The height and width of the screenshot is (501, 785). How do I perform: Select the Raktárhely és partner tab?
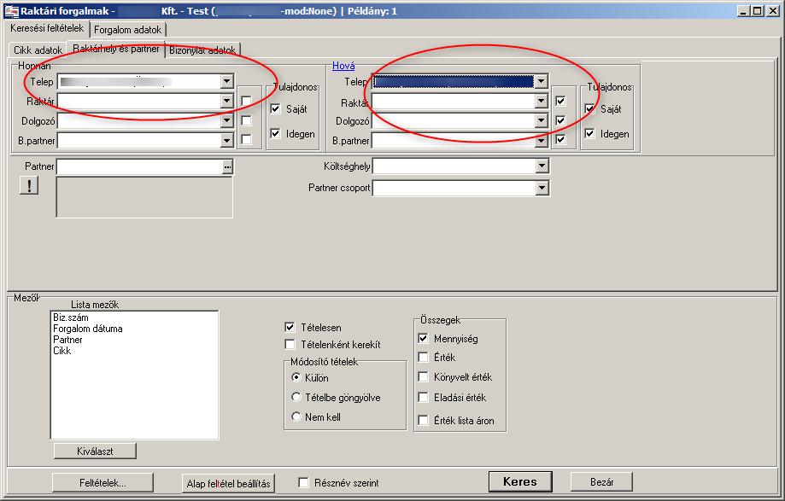[116, 49]
